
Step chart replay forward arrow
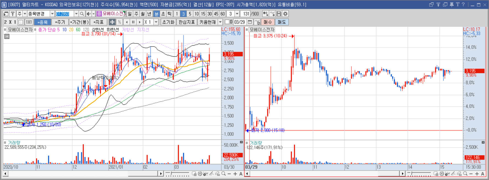tap(140, 22)
